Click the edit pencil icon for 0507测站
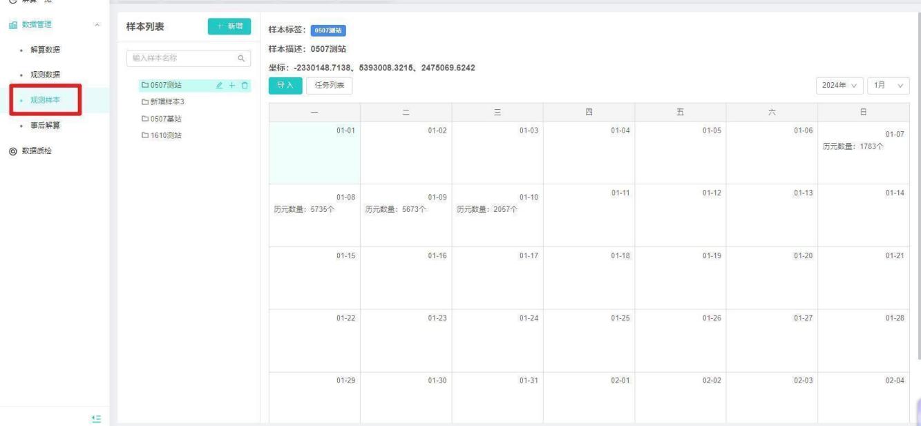 220,86
